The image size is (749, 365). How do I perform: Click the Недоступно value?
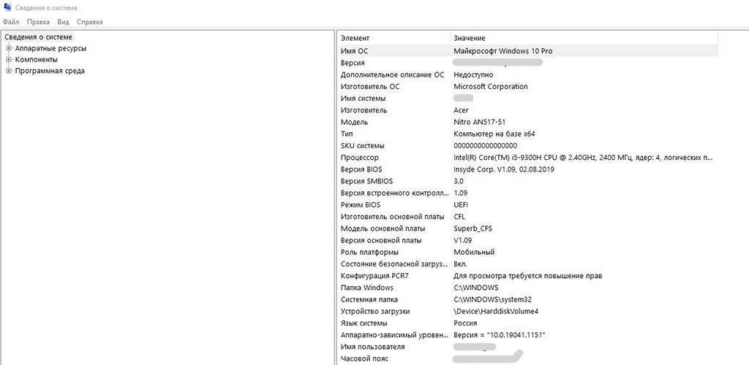pyautogui.click(x=473, y=74)
